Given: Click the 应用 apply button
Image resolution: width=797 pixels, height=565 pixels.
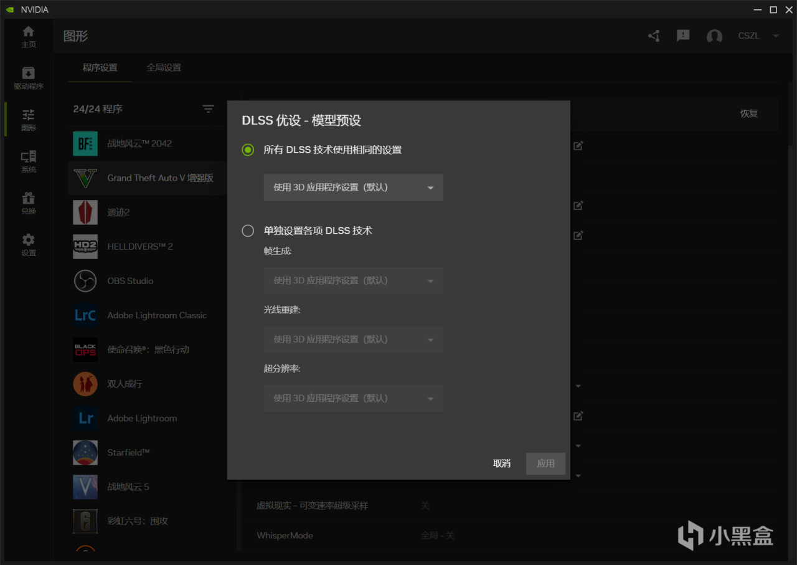Looking at the screenshot, I should [x=545, y=463].
